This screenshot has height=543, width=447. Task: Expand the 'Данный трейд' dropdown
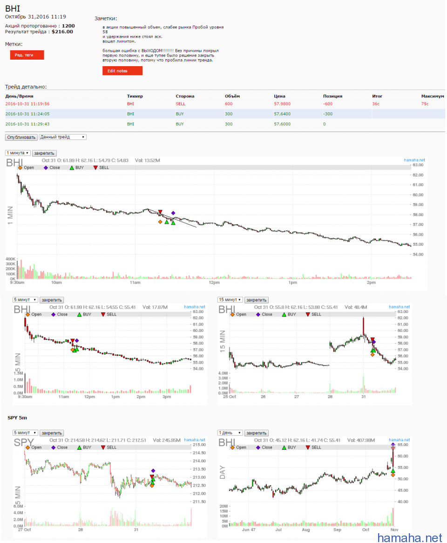click(x=63, y=137)
